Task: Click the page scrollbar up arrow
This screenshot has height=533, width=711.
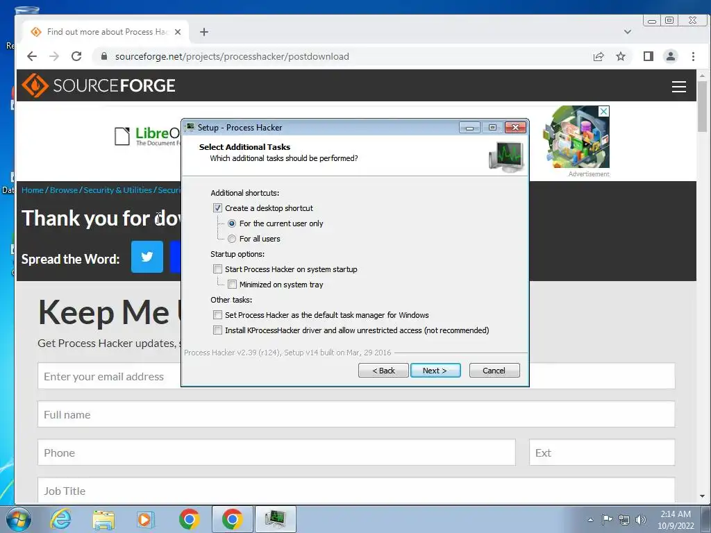Action: point(703,76)
